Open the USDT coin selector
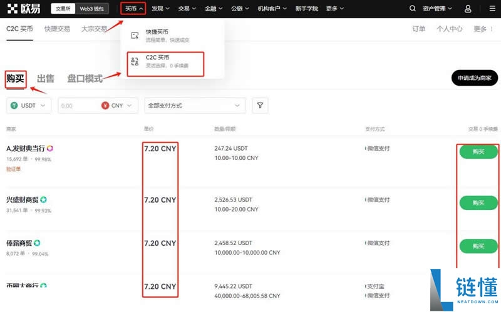Viewport: 501px width, 312px height. pos(29,106)
